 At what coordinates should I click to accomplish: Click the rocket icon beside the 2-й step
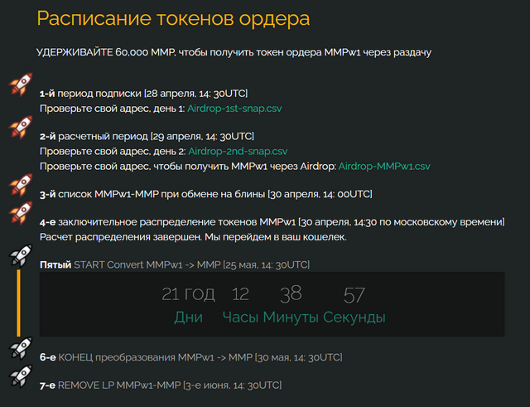point(21,127)
